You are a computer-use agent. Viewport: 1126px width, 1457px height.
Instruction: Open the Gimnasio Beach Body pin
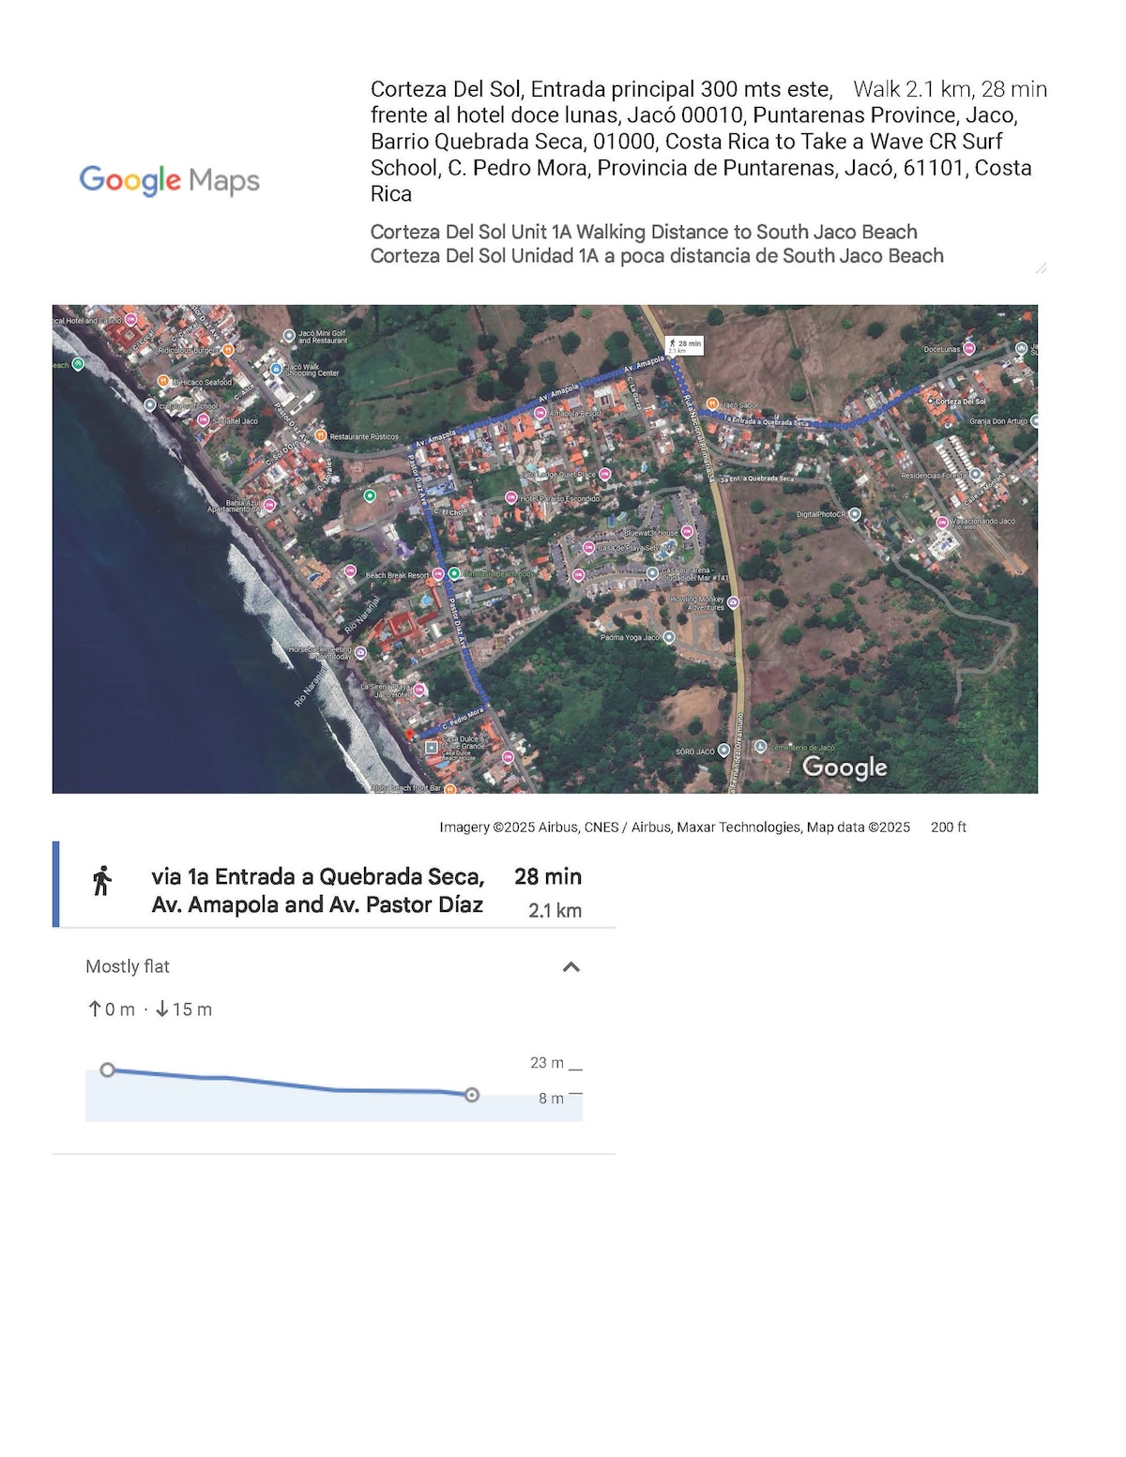tap(454, 573)
